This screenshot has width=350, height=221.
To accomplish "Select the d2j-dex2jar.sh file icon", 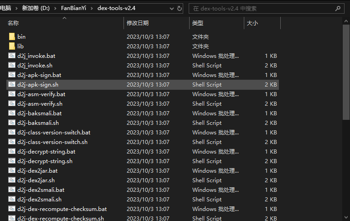I will click(12, 180).
